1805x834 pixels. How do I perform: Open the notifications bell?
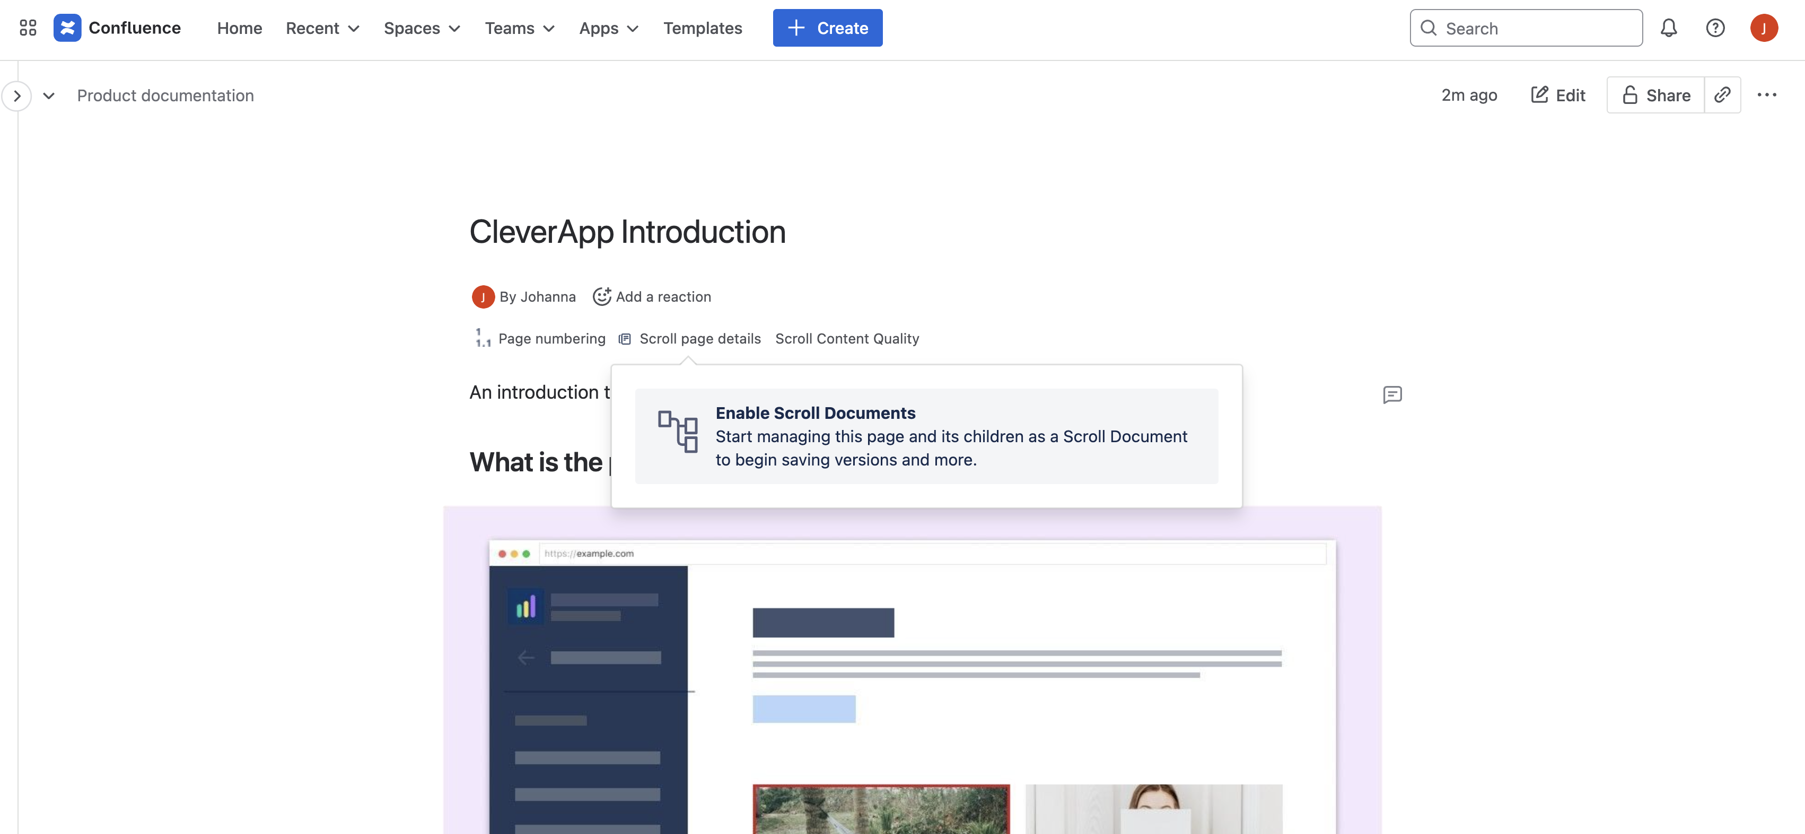tap(1669, 28)
